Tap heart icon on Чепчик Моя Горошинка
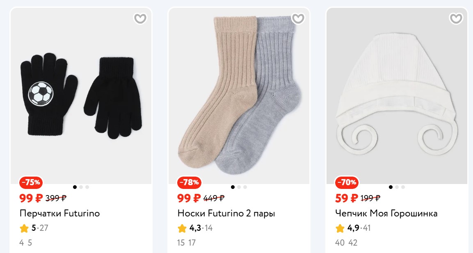This screenshot has height=253, width=473. coord(456,18)
